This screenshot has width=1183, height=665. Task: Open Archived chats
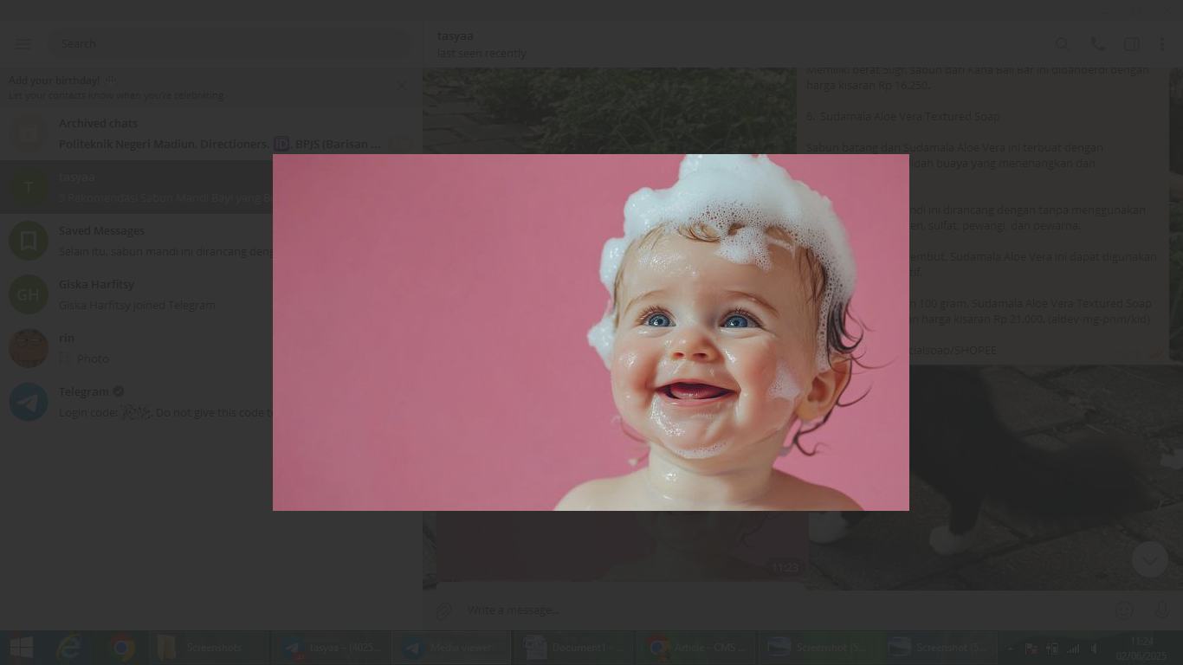click(x=211, y=133)
